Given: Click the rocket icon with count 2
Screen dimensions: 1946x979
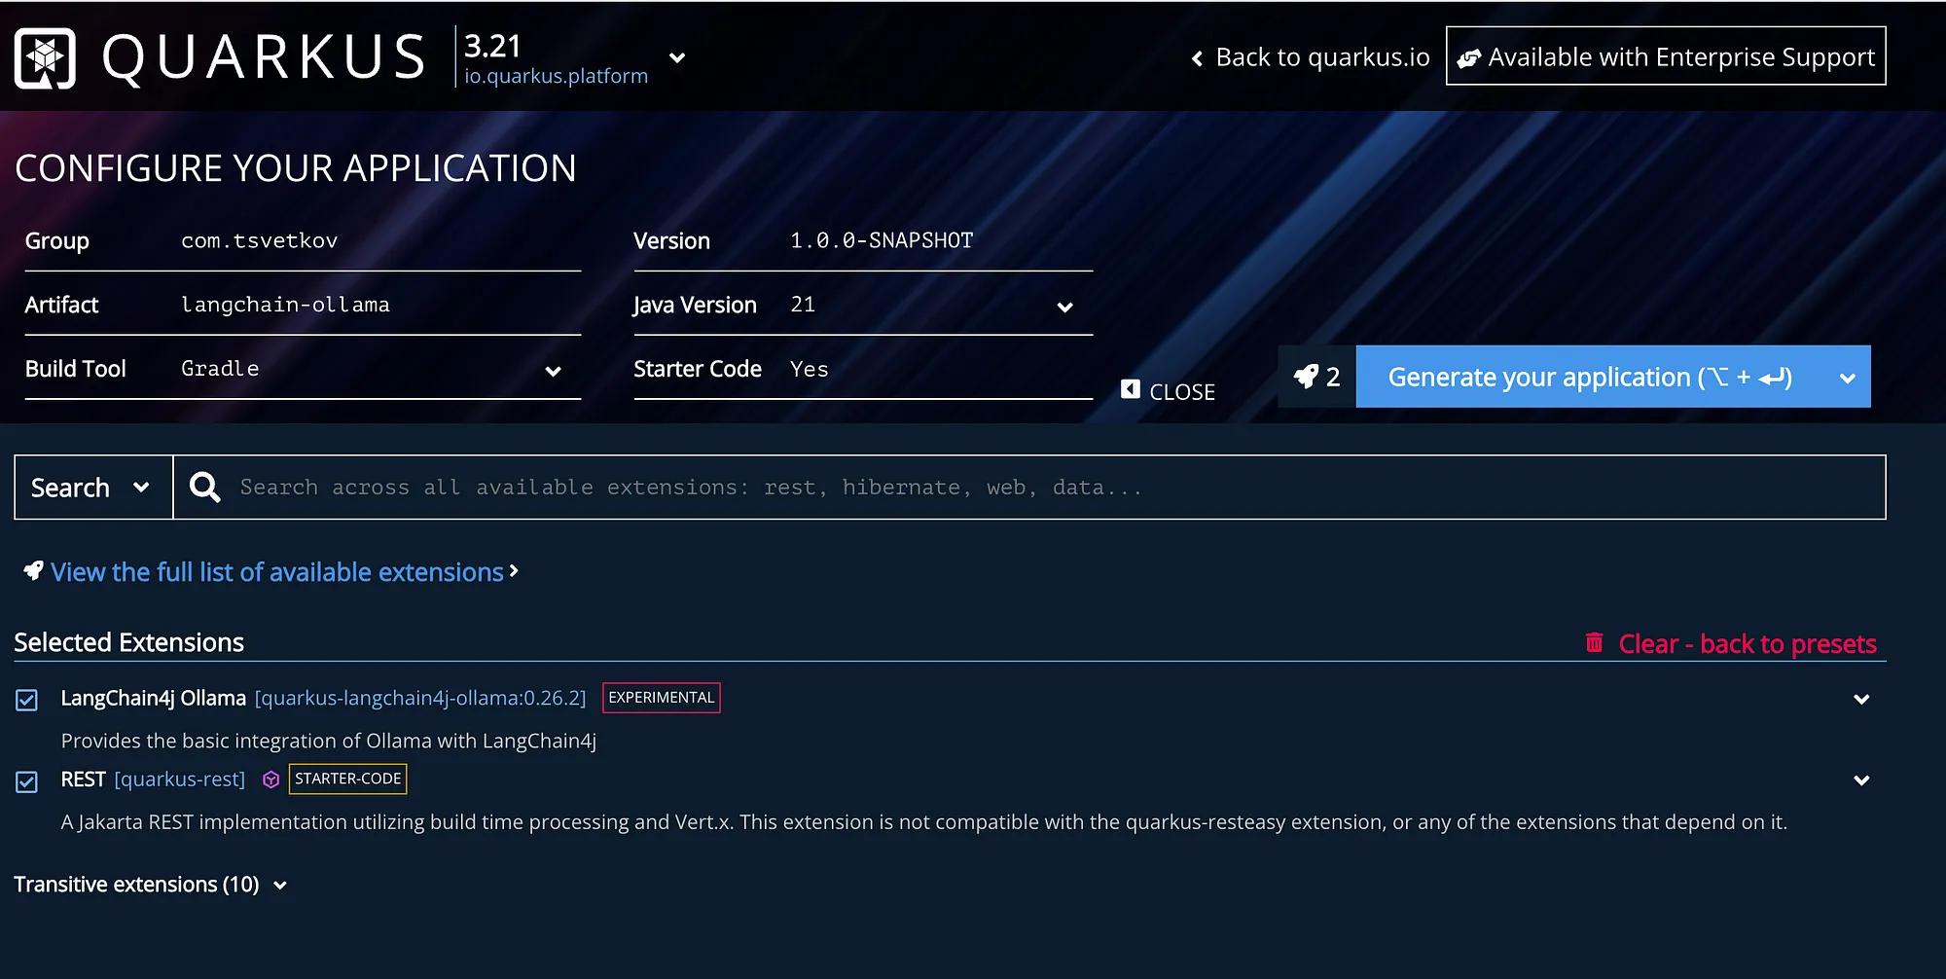Looking at the screenshot, I should (1316, 377).
